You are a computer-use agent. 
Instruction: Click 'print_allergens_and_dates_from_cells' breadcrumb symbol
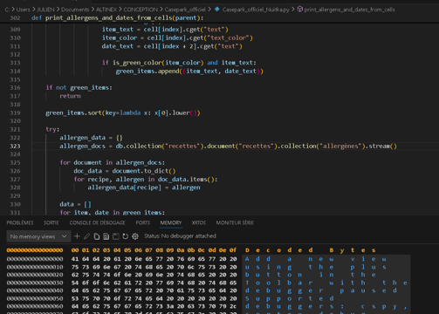pos(349,10)
